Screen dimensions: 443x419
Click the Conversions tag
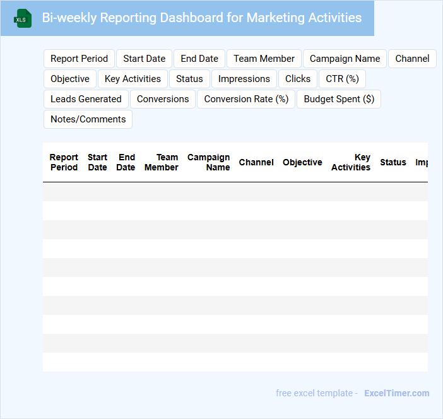[163, 99]
